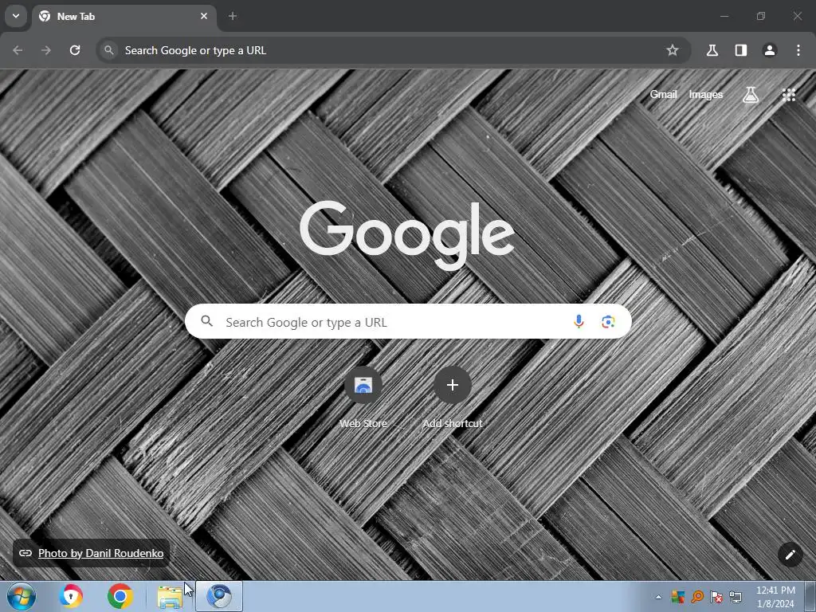Open the Images link

(x=706, y=95)
